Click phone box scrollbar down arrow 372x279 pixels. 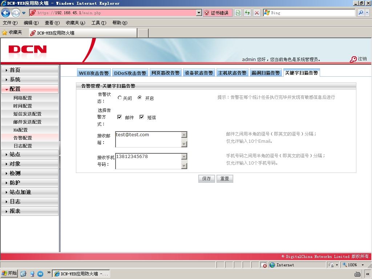pyautogui.click(x=184, y=166)
